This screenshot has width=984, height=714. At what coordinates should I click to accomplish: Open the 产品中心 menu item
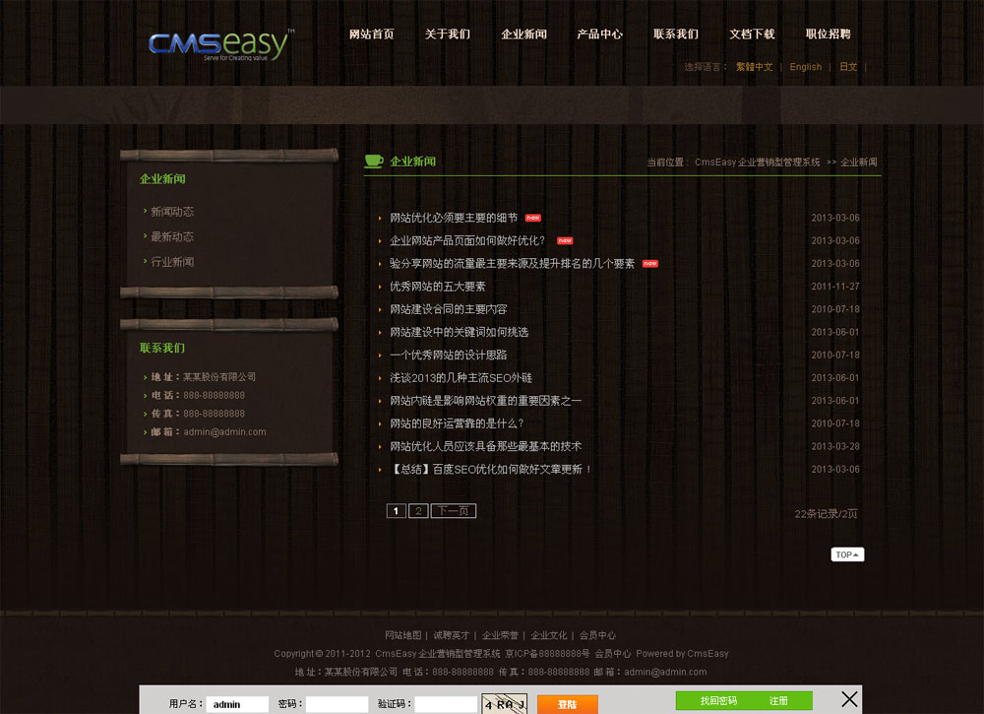pos(599,34)
